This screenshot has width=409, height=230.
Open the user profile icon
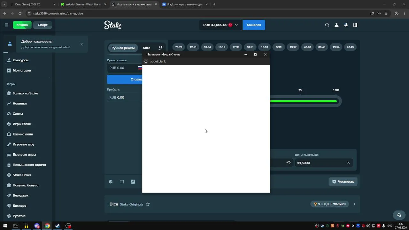pyautogui.click(x=336, y=25)
